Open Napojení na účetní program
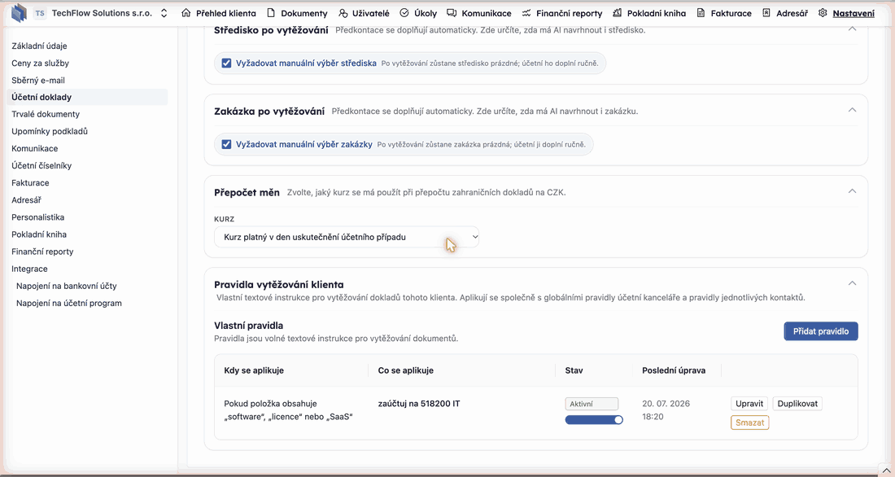Viewport: 895px width, 477px height. click(x=69, y=303)
